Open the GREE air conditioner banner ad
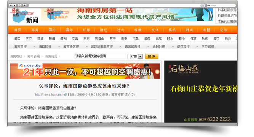This screenshot has height=137, width=254. (x=85, y=71)
